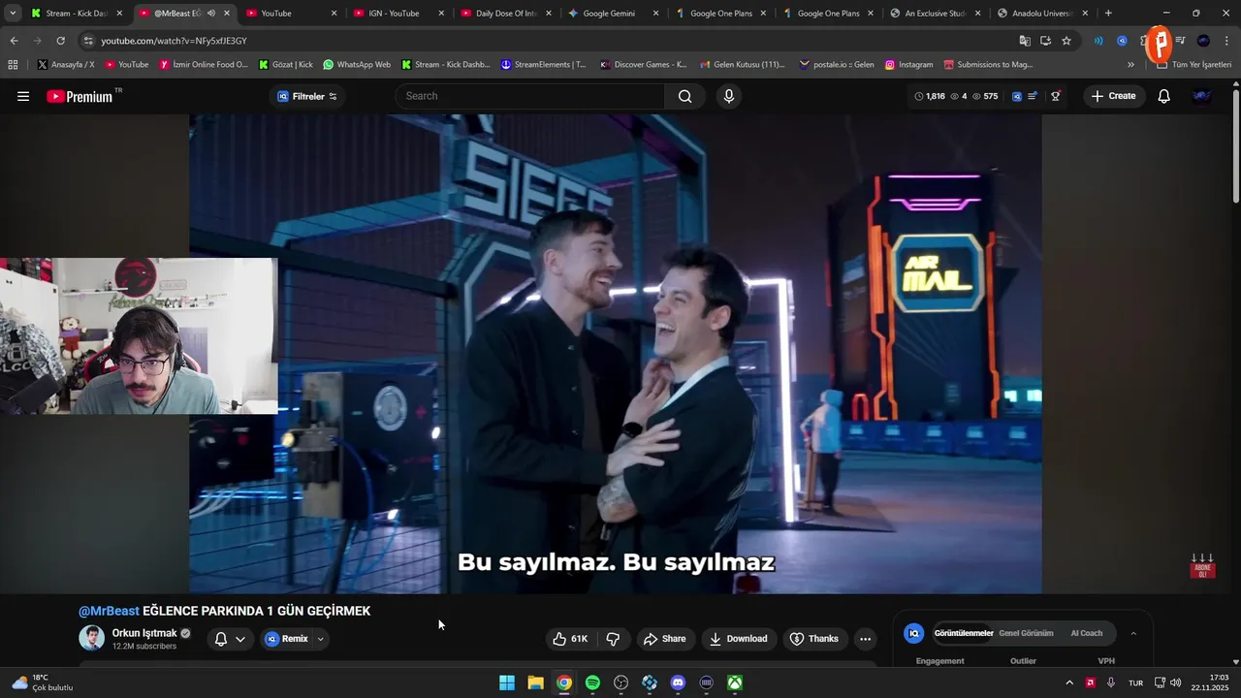Open the tab search dropdown arrow
This screenshot has height=698, width=1241.
pyautogui.click(x=13, y=14)
